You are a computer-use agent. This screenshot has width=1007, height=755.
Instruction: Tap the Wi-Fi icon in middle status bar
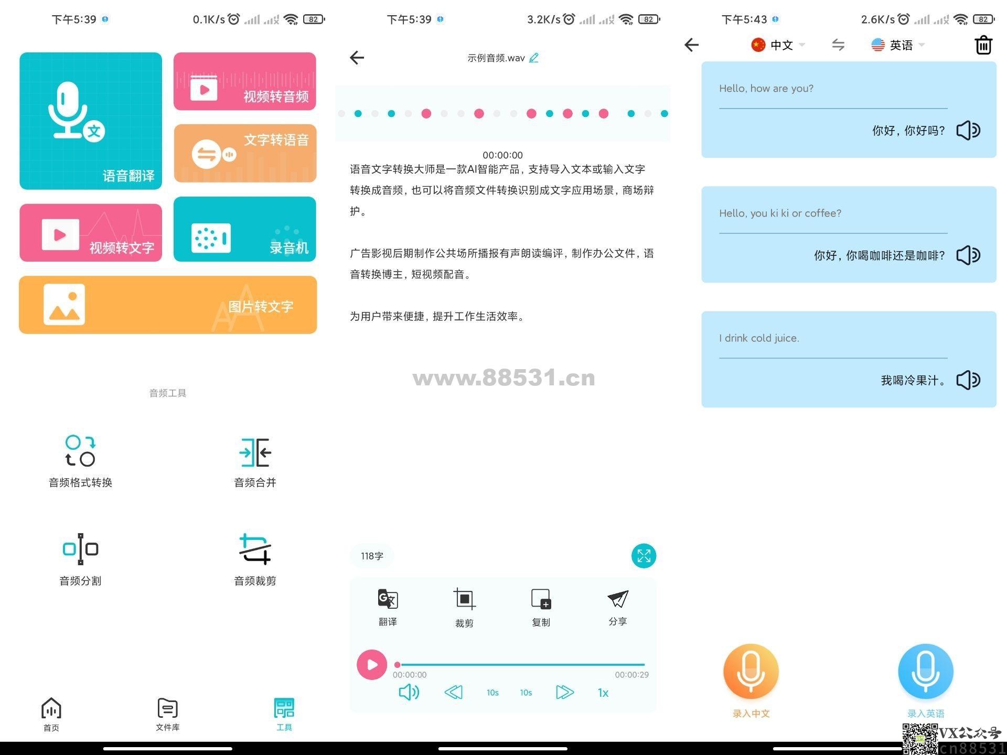click(x=626, y=19)
